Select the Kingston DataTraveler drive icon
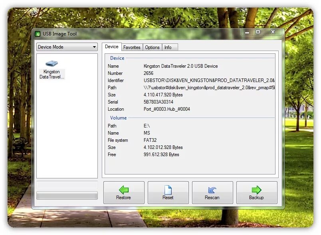 tap(52, 63)
